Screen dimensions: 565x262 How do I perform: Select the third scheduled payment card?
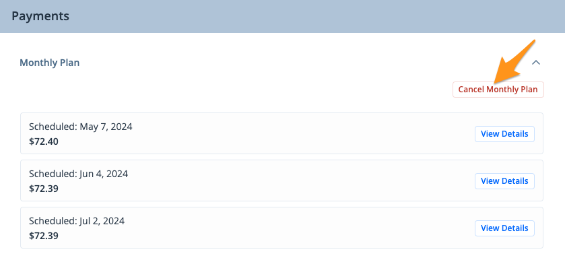pos(281,228)
